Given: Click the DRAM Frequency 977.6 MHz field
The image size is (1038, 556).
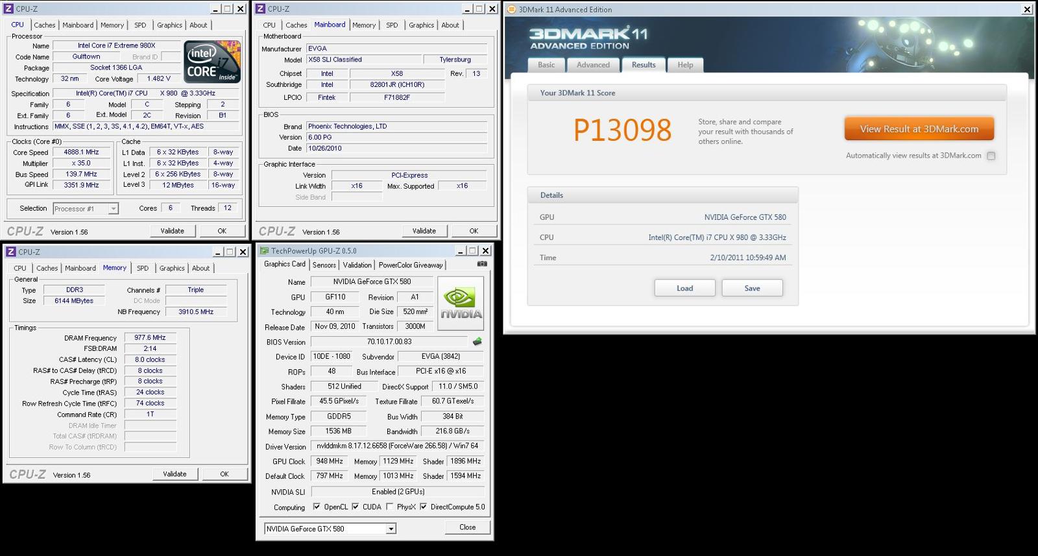Looking at the screenshot, I should tap(150, 338).
